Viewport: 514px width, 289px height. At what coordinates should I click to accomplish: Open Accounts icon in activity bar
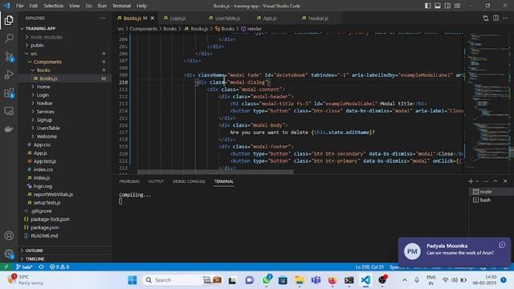coord(9,235)
